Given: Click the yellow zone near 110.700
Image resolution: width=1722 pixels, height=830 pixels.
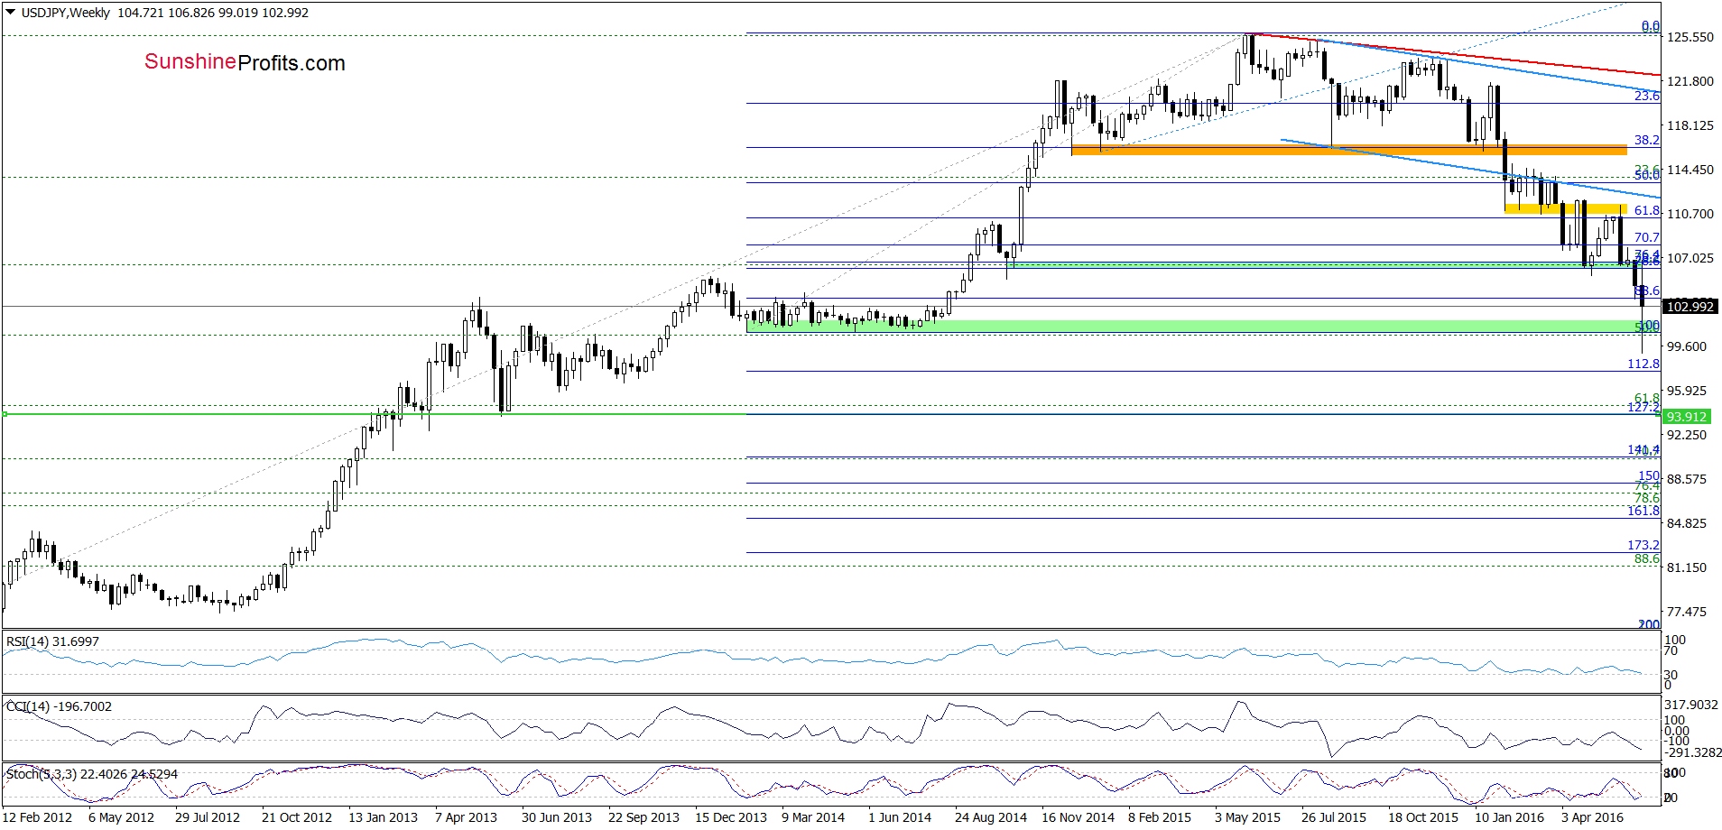Looking at the screenshot, I should 1566,209.
